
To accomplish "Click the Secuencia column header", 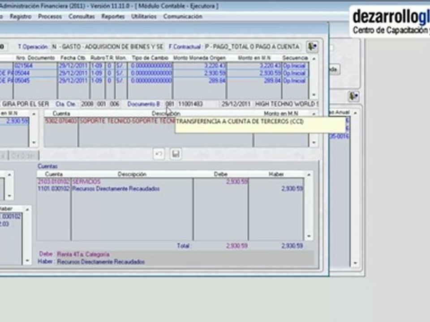I will 295,58.
